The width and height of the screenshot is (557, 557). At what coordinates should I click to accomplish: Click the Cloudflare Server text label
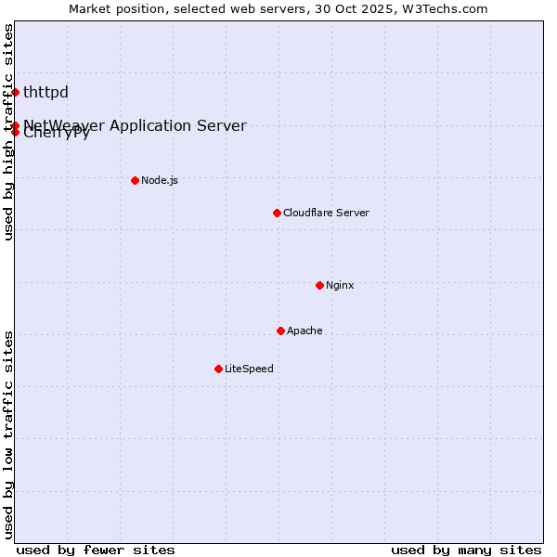[326, 213]
